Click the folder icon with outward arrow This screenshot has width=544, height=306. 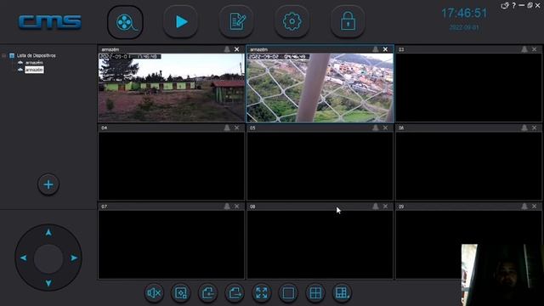pyautogui.click(x=235, y=293)
